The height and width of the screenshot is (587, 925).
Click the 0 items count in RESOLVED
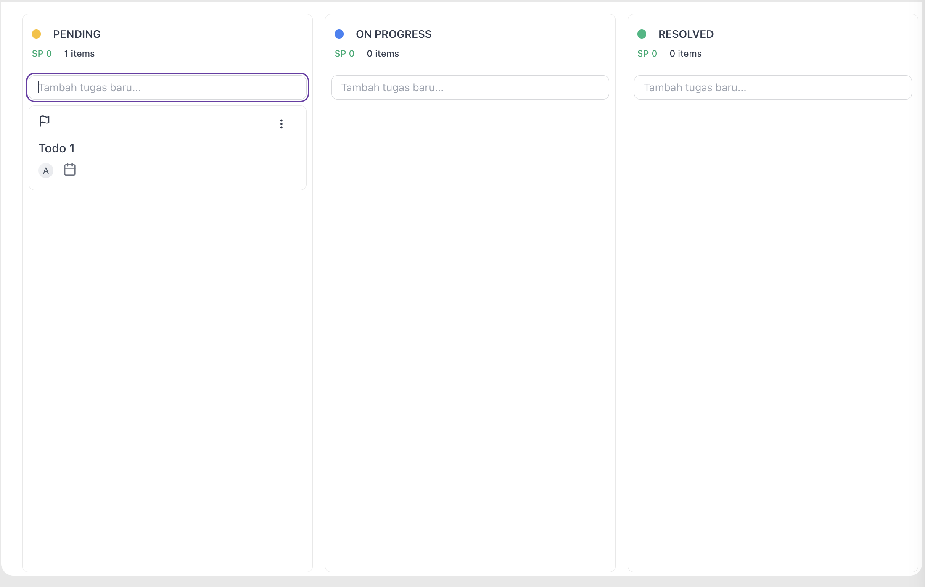coord(686,54)
